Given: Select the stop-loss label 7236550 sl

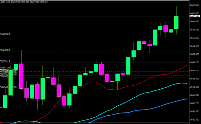Looking at the screenshot, I should tap(5, 34).
